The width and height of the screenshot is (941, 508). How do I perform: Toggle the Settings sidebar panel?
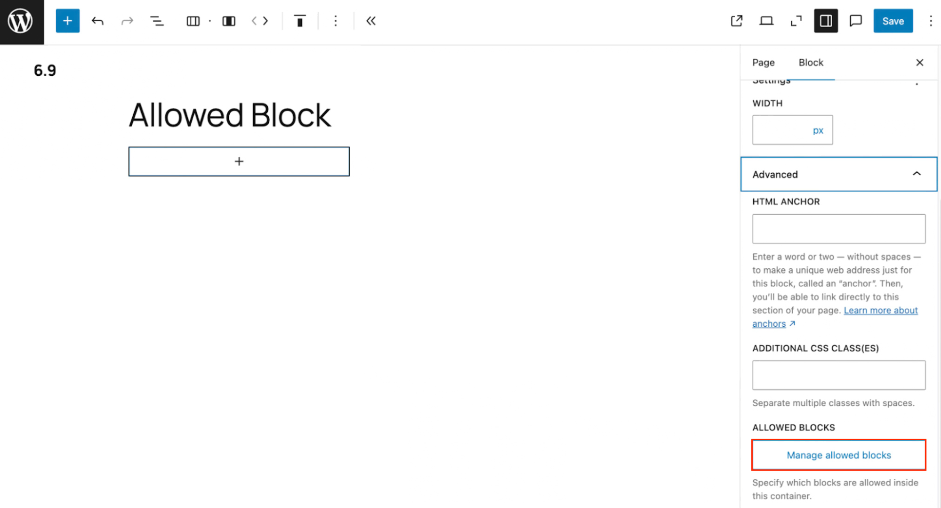click(826, 20)
